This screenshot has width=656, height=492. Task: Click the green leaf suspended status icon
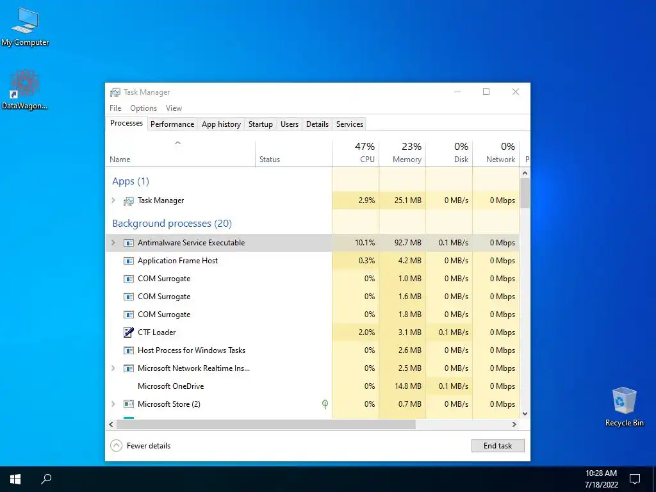pyautogui.click(x=325, y=404)
